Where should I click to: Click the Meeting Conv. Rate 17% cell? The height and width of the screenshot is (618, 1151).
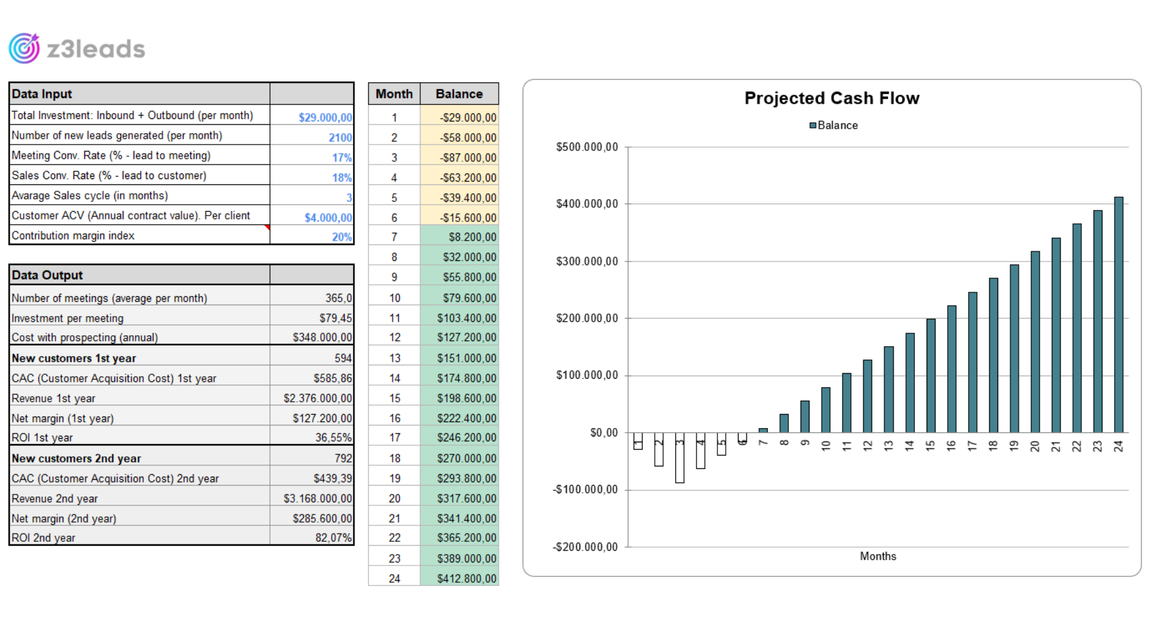tap(312, 157)
